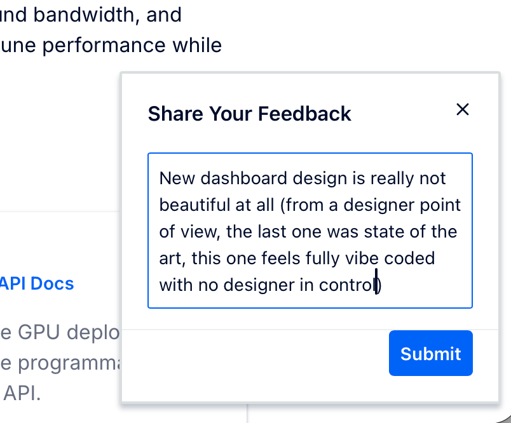The height and width of the screenshot is (423, 511).
Task: Submit the feedback form
Action: (430, 353)
